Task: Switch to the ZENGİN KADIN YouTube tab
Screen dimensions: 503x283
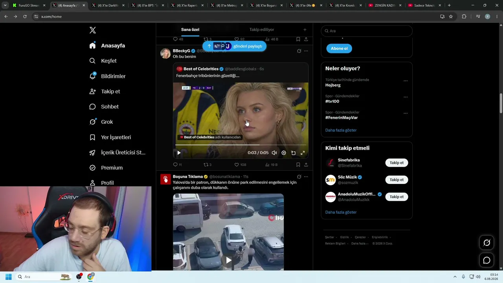Action: click(385, 6)
